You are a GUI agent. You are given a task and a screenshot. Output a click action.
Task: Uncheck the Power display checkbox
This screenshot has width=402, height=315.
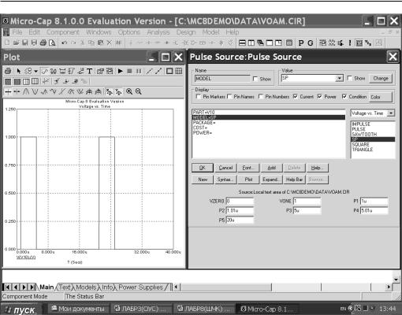(319, 97)
